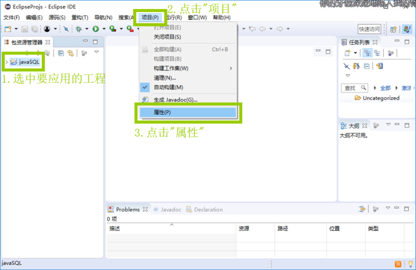Select the Java perspective icon
The image size is (416, 270).
407,29
